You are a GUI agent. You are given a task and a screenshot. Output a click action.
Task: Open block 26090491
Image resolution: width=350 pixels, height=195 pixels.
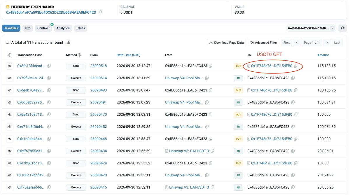99,102
